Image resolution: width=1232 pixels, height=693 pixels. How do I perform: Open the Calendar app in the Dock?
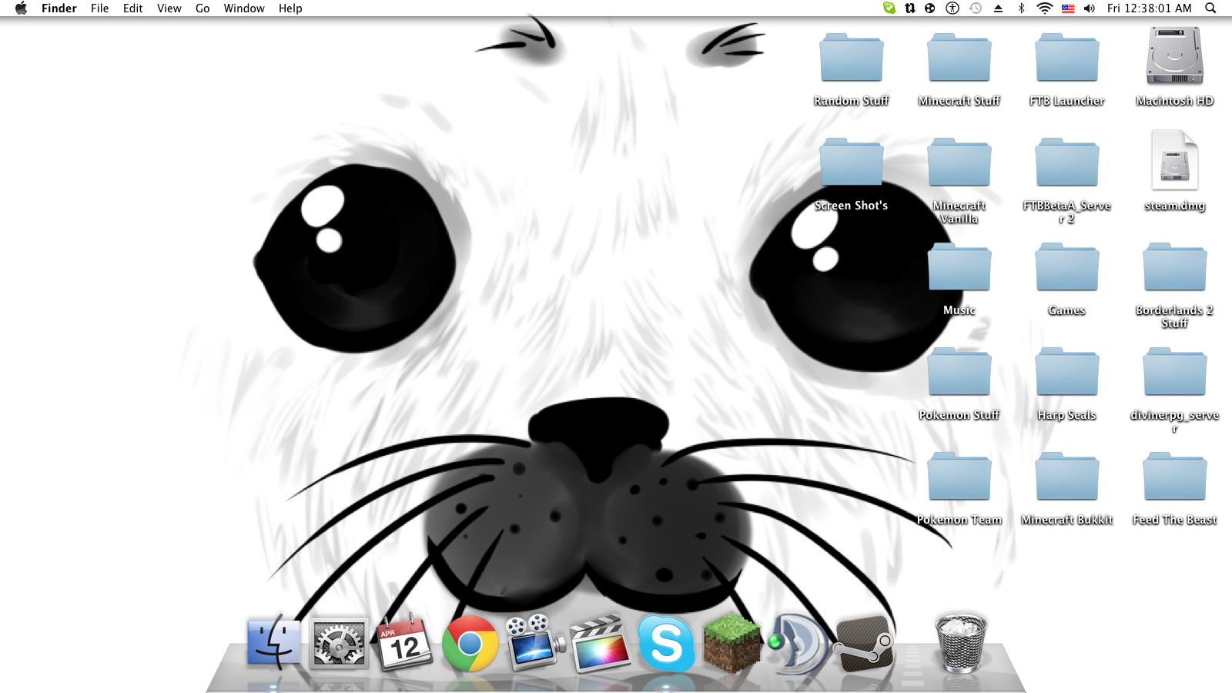404,642
